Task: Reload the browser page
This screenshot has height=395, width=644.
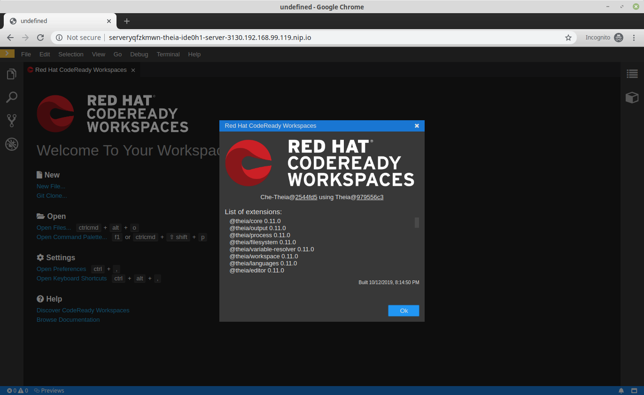Action: [40, 38]
